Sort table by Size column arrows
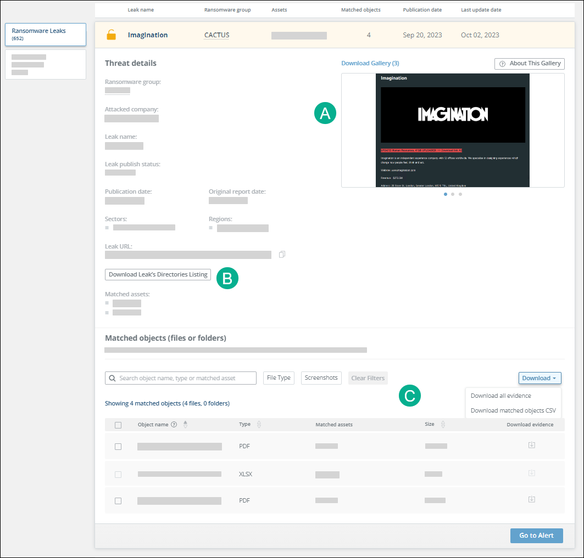The height and width of the screenshot is (558, 584). [443, 425]
